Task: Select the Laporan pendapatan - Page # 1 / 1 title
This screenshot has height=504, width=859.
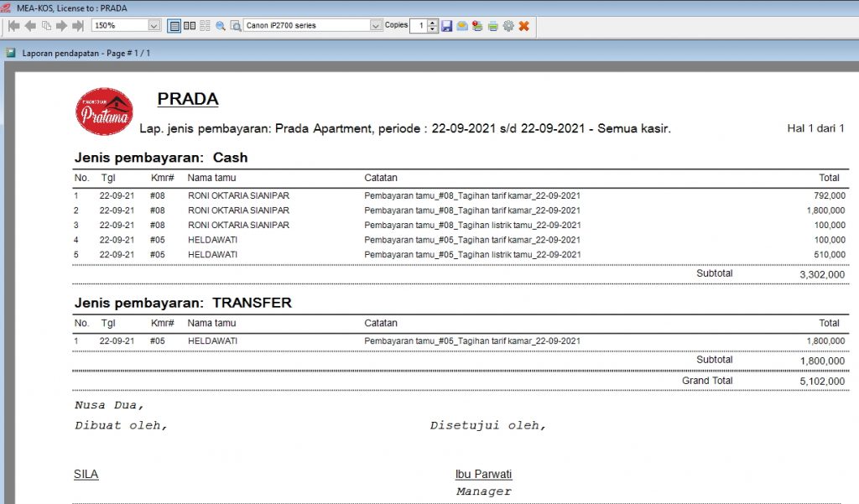Action: pos(86,53)
